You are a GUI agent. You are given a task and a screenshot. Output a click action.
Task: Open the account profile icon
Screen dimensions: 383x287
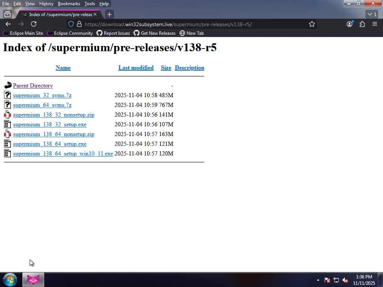350,24
